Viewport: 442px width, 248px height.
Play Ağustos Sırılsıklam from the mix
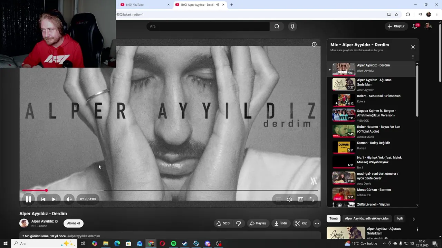[x=372, y=85]
